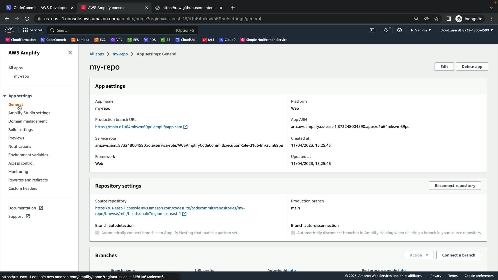Click the Delete app button

pyautogui.click(x=472, y=67)
